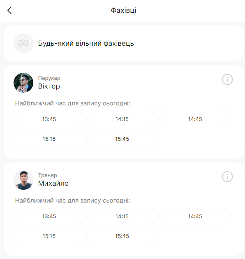
Task: Select 15:15 time under Михайло
Action: pyautogui.click(x=49, y=236)
